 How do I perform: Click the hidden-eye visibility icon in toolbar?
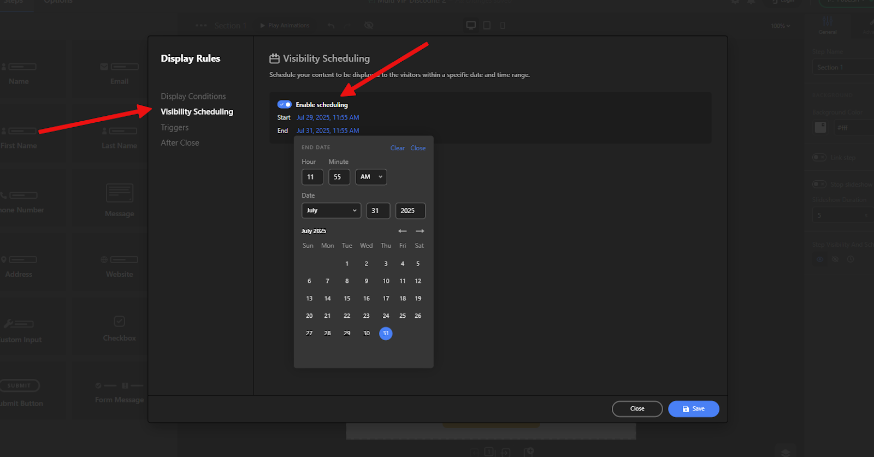point(369,25)
